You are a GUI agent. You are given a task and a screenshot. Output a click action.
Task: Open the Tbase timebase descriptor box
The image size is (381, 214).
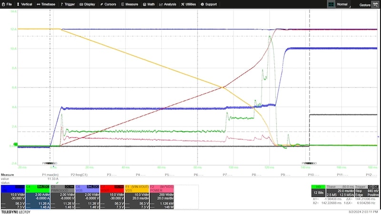340,191
